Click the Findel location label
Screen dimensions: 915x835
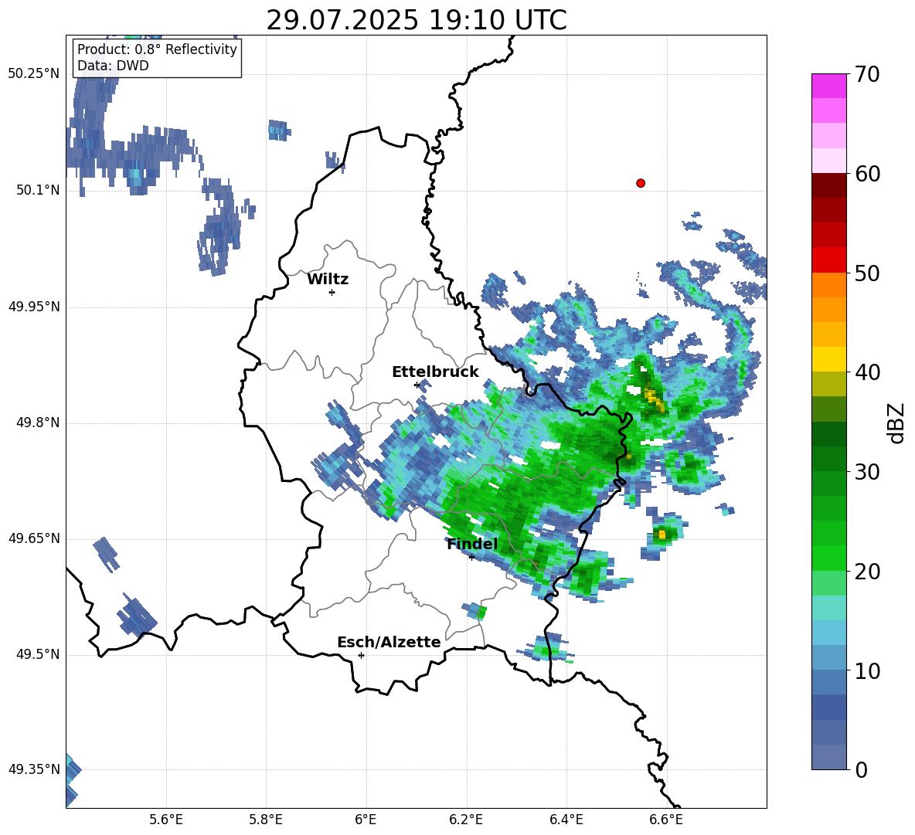pyautogui.click(x=472, y=544)
